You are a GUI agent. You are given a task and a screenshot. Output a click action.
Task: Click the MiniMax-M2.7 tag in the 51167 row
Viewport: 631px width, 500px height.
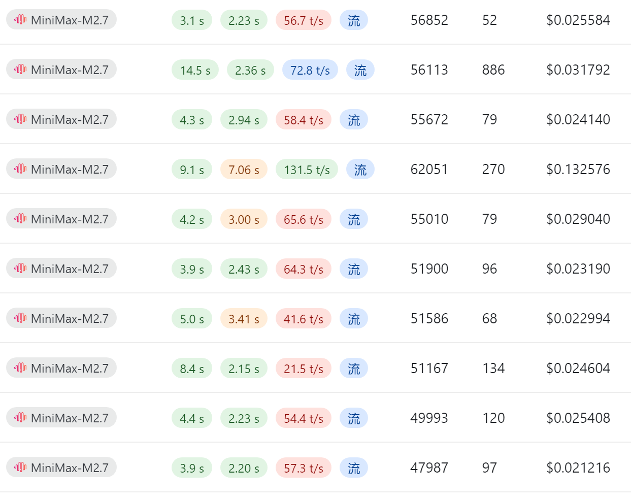point(61,368)
